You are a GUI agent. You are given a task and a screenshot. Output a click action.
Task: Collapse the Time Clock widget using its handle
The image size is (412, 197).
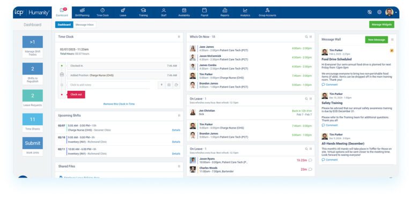pyautogui.click(x=179, y=37)
